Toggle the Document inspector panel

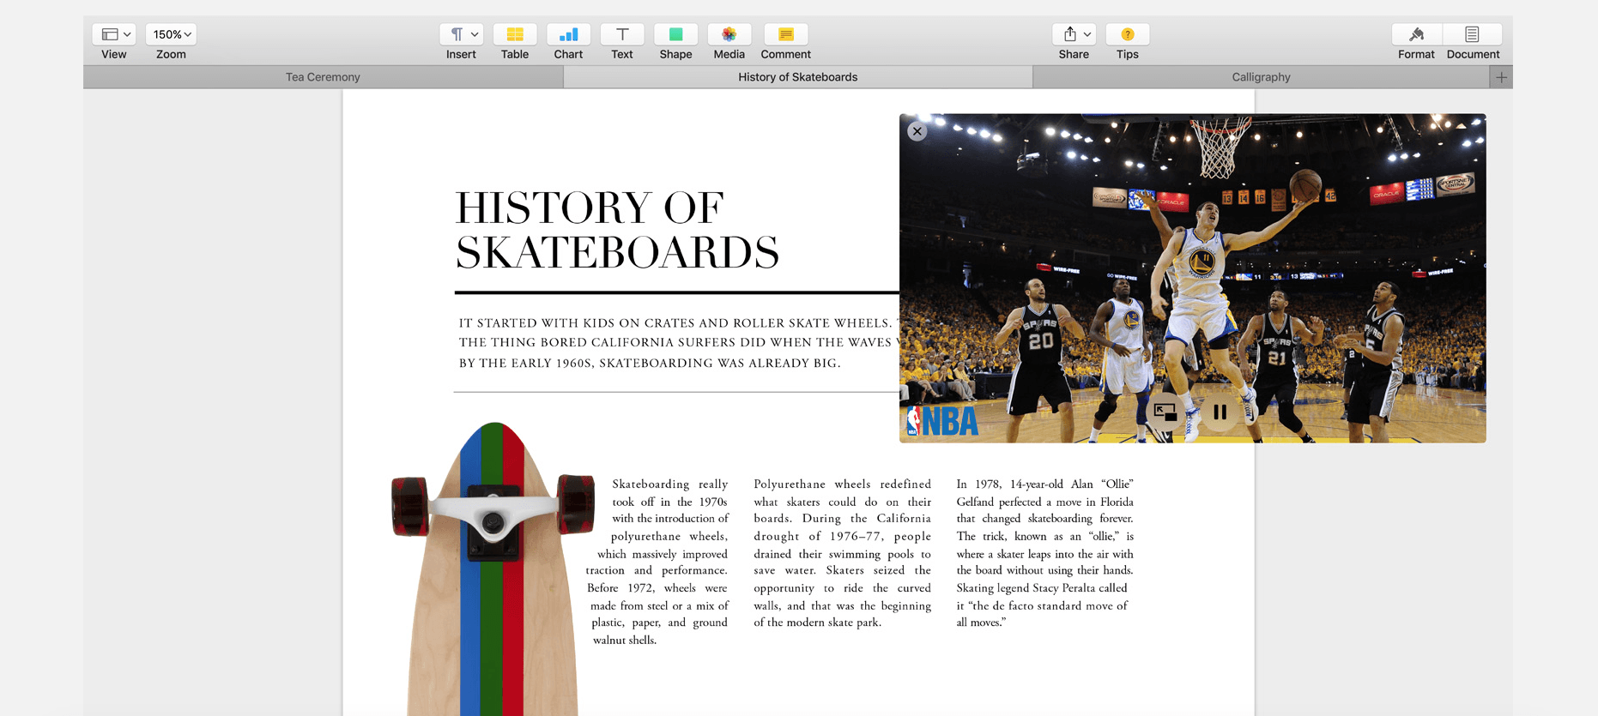tap(1473, 35)
